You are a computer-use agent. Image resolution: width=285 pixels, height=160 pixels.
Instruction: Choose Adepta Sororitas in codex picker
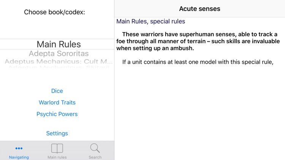59,53
